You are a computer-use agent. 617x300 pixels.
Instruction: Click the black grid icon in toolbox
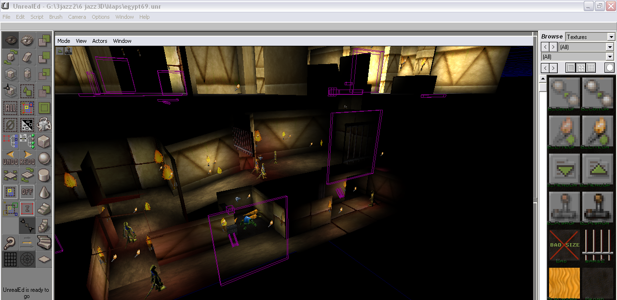pyautogui.click(x=10, y=259)
